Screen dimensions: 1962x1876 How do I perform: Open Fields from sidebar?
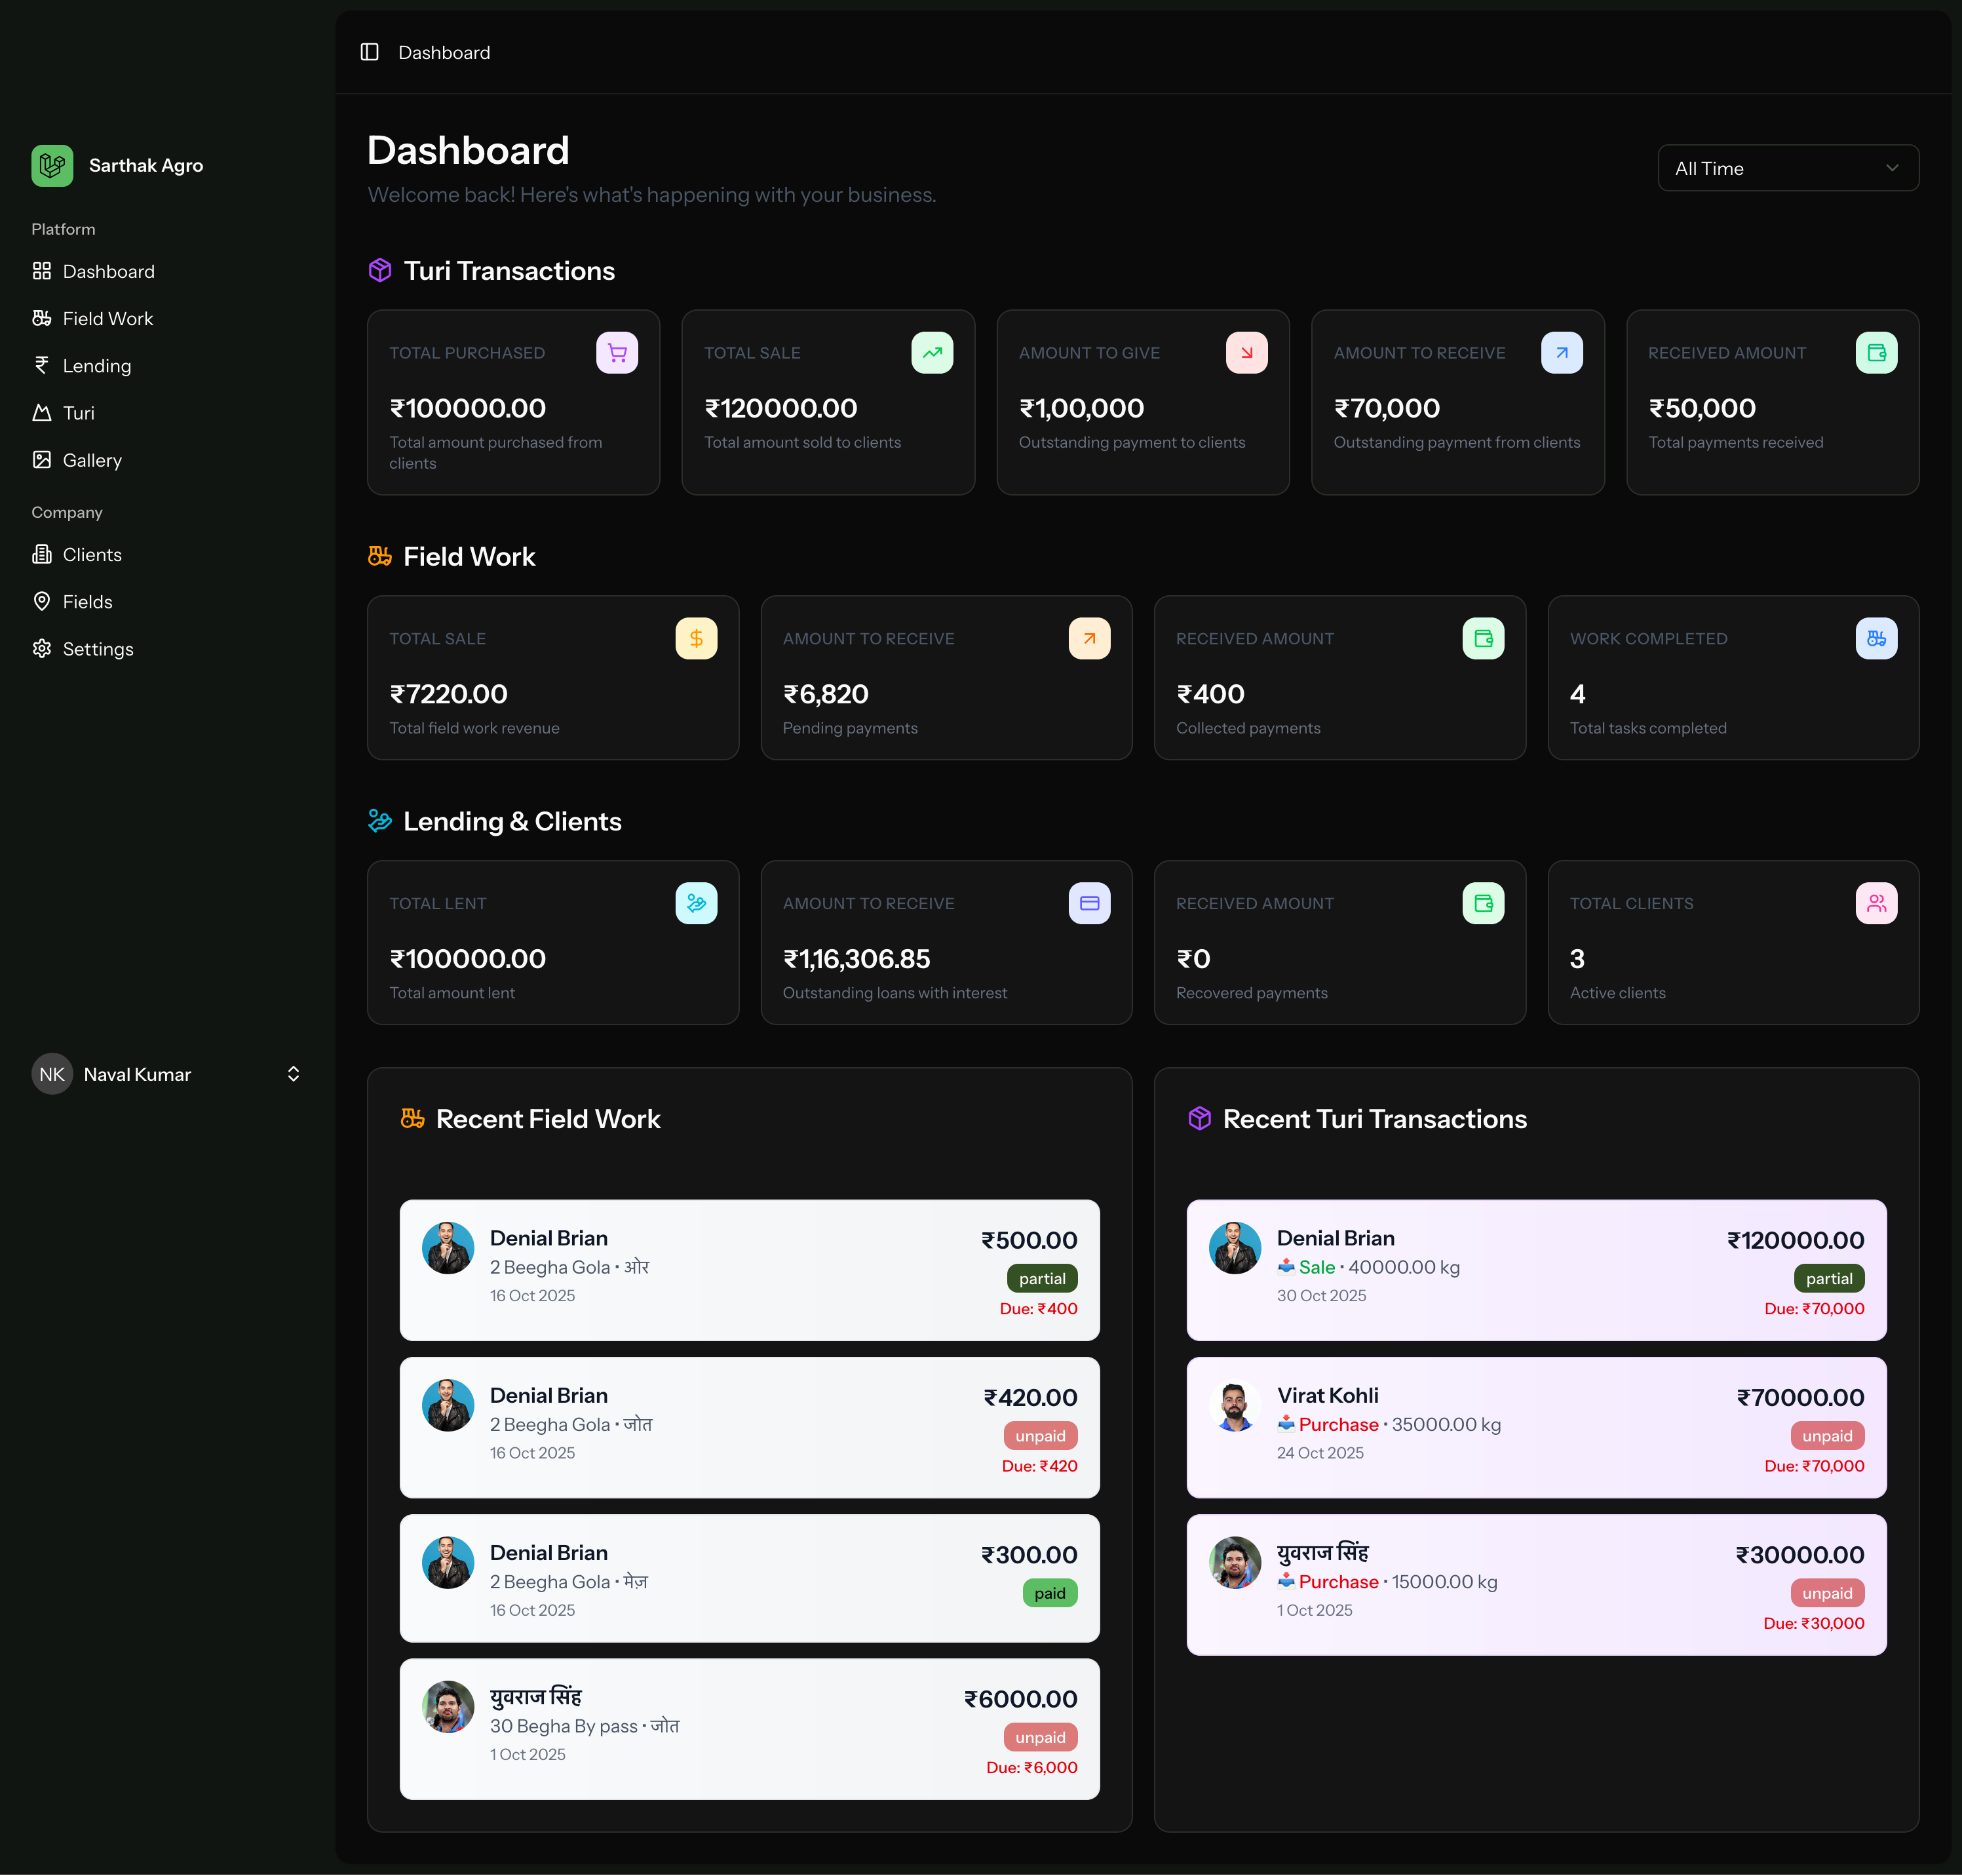click(87, 602)
